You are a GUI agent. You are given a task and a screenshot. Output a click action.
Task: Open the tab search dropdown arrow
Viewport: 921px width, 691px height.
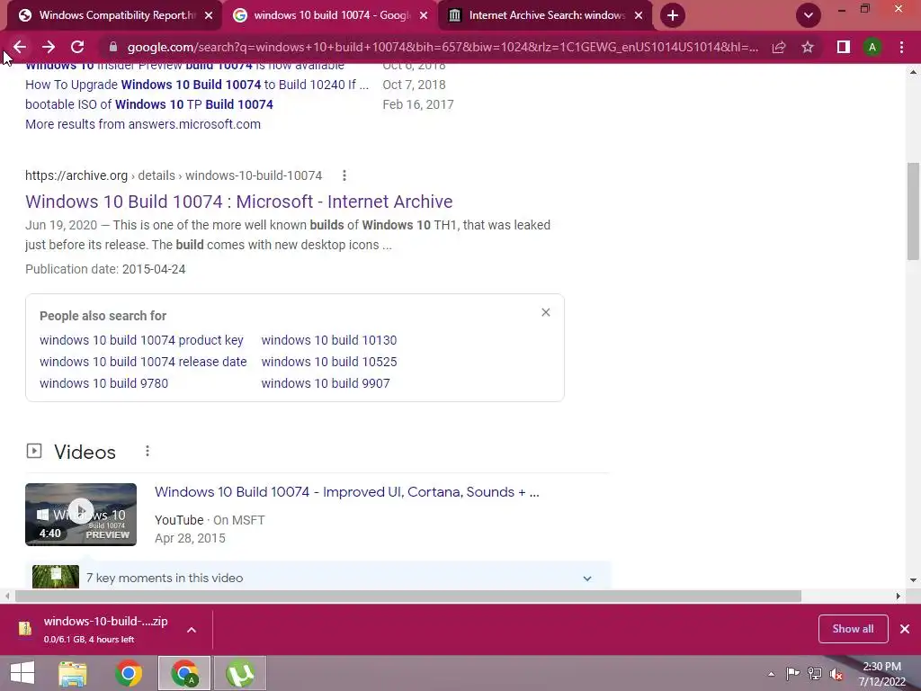[809, 15]
